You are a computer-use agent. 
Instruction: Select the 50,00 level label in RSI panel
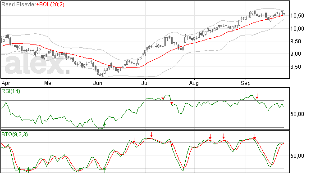(x=297, y=114)
